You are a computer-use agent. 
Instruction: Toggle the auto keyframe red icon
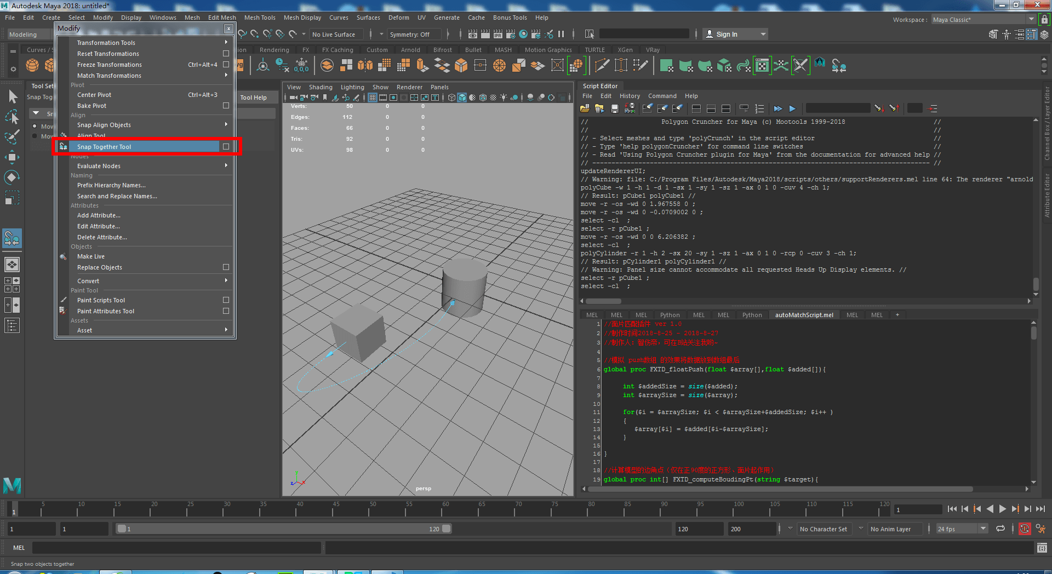coord(1024,529)
